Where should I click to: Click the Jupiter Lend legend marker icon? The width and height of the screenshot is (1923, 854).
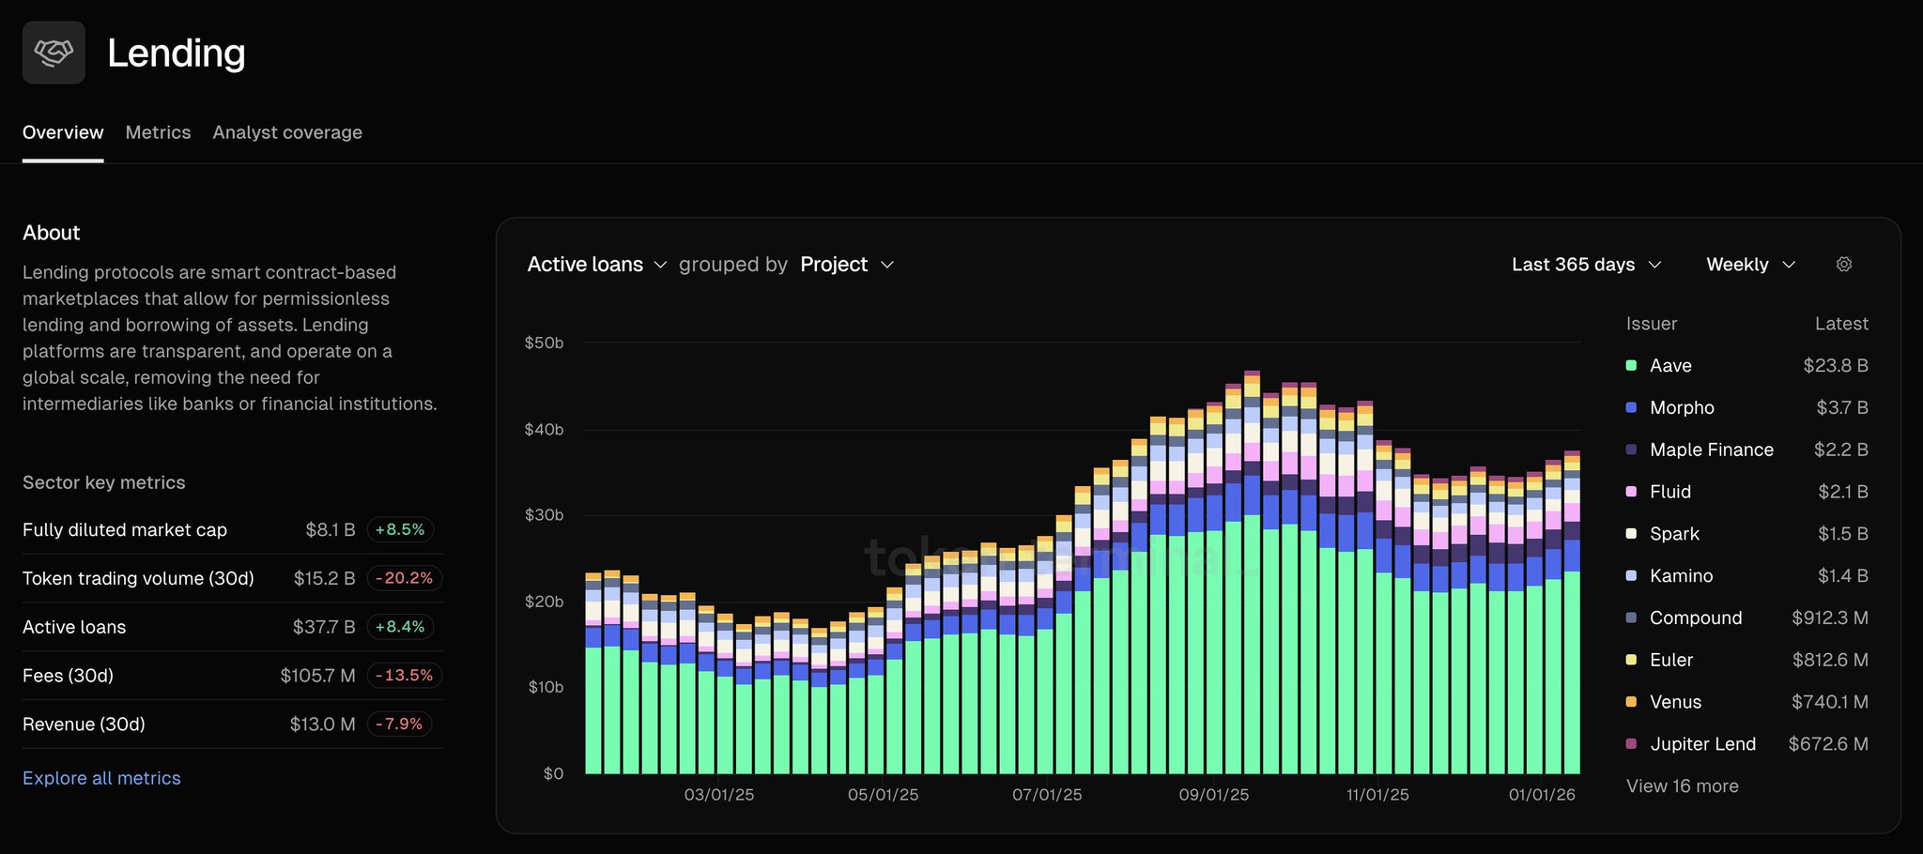1631,744
